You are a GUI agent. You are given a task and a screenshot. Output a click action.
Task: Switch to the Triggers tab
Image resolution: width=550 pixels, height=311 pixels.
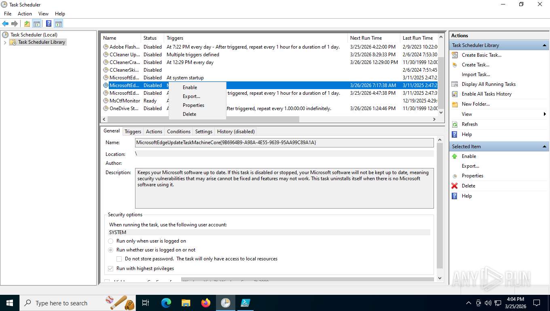point(133,132)
